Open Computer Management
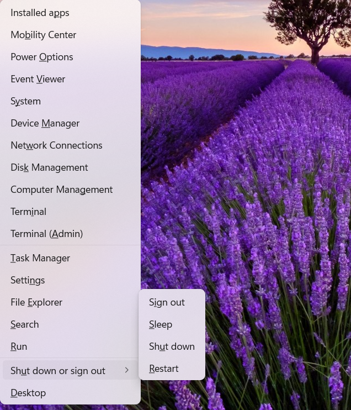The height and width of the screenshot is (410, 351). [61, 190]
